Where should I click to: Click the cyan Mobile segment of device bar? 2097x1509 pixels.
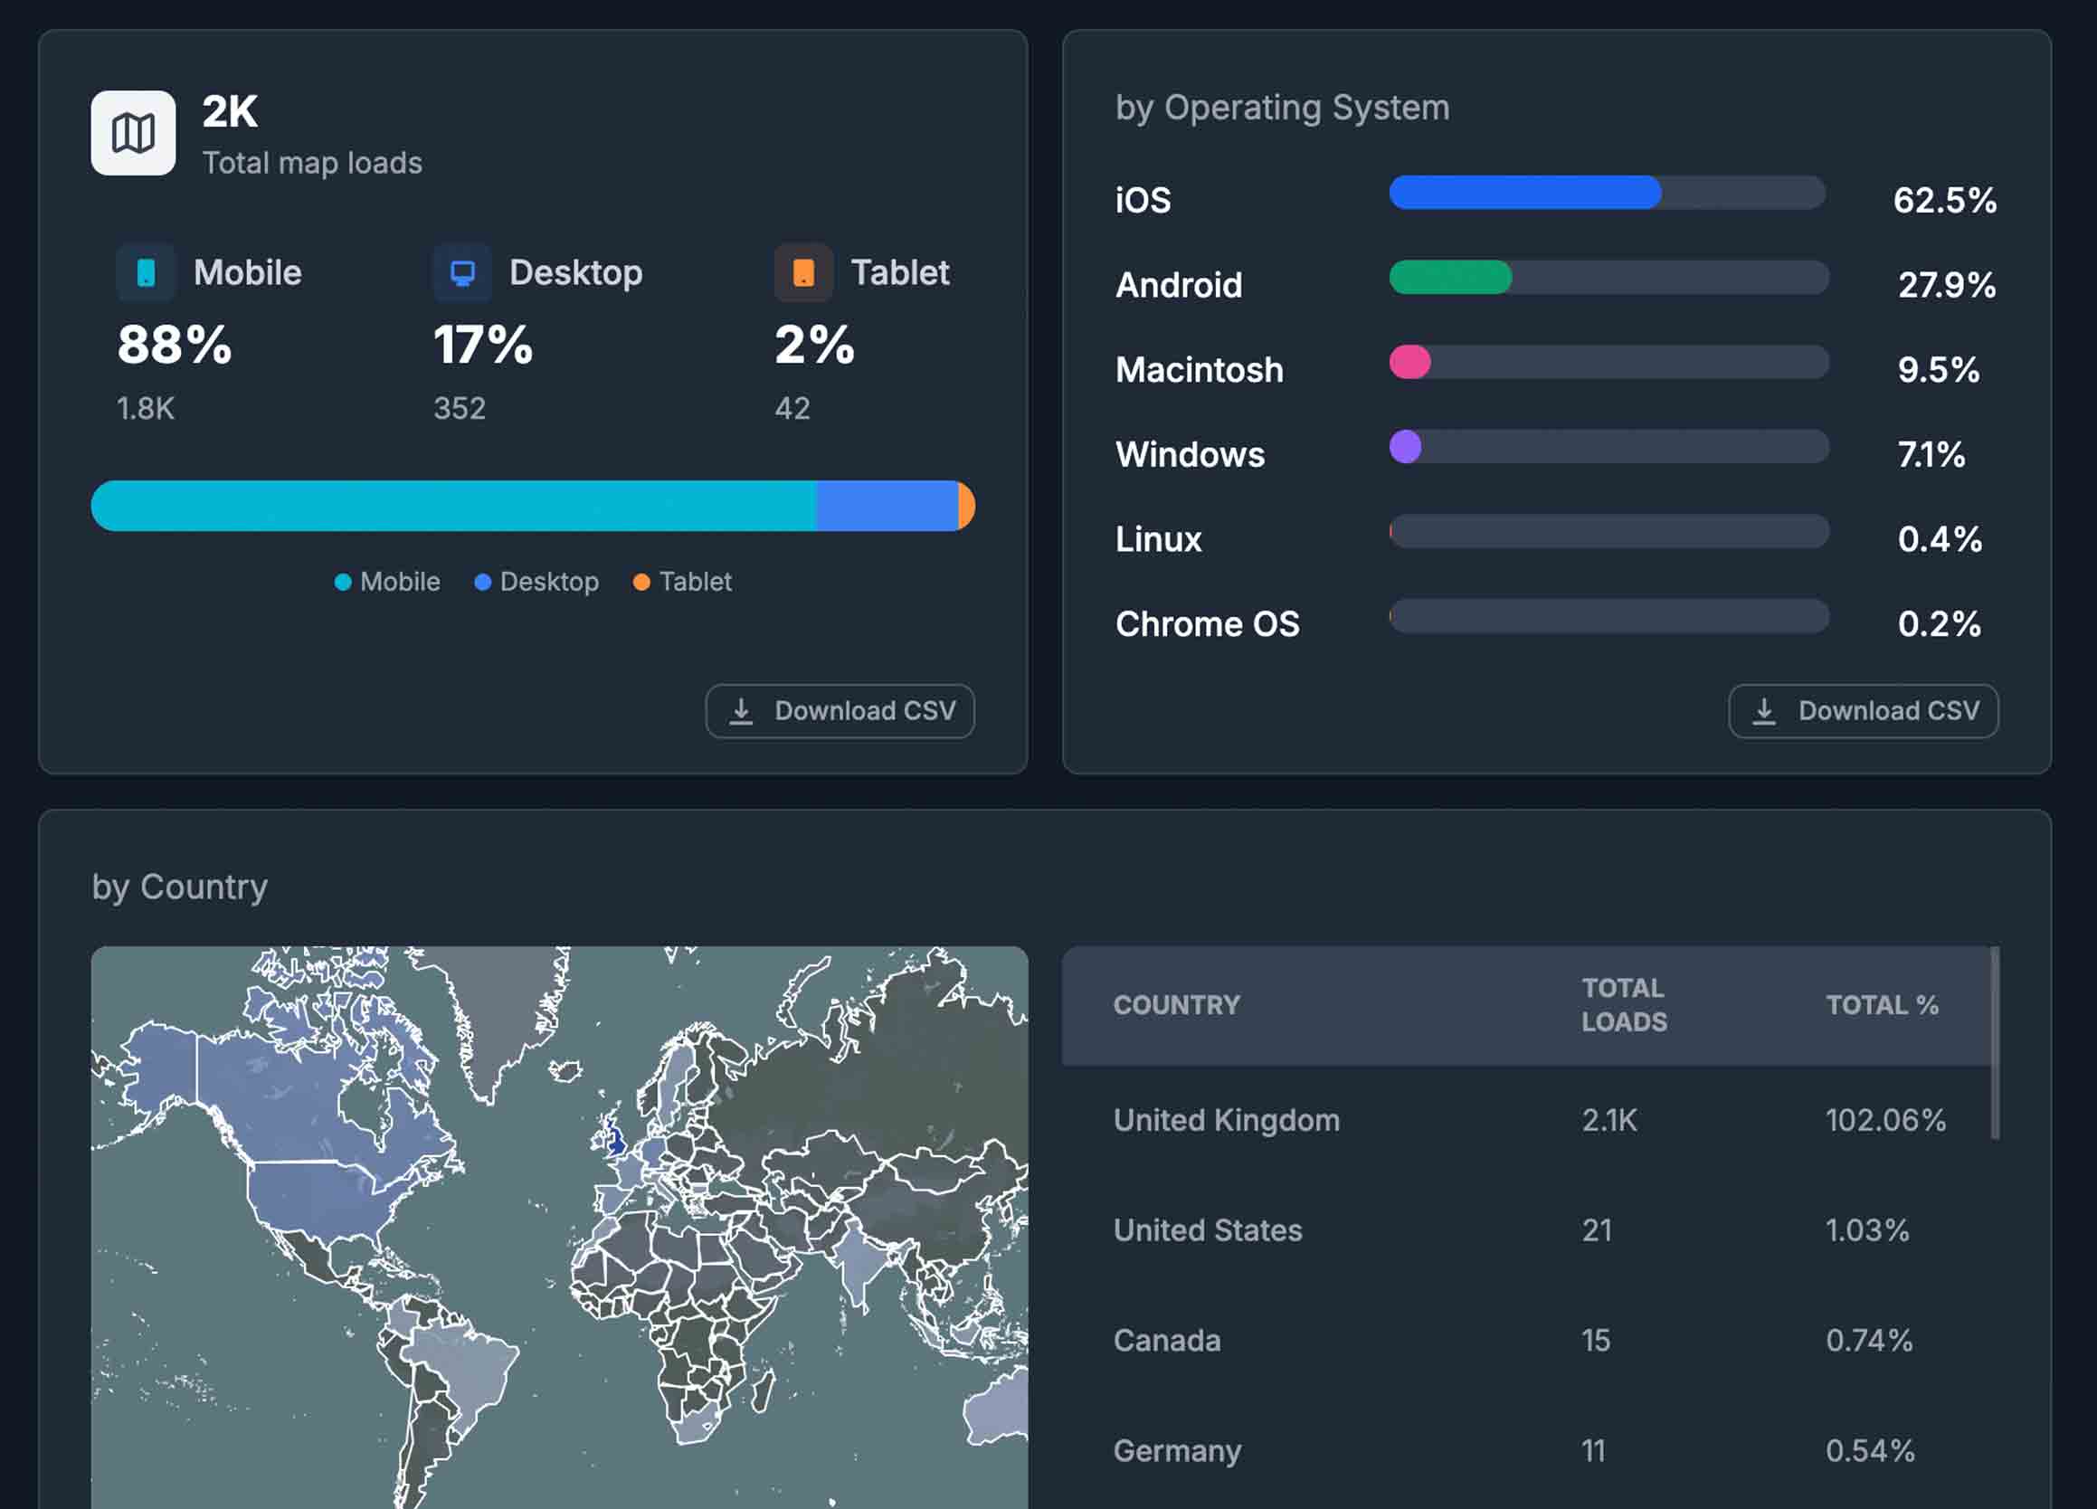pos(453,506)
